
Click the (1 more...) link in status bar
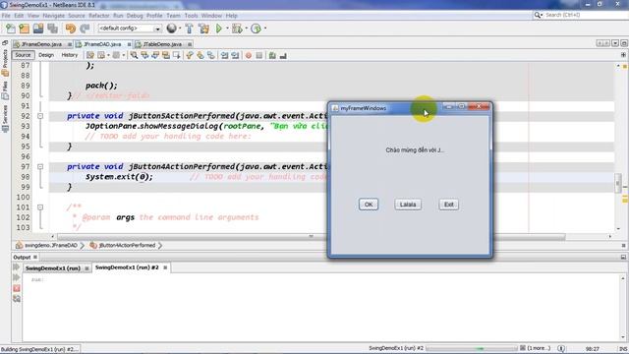pyautogui.click(x=539, y=348)
